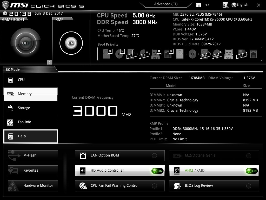The image size is (266, 200).
Task: Take a screenshot with the F12 camera icon
Action: (x=198, y=5)
